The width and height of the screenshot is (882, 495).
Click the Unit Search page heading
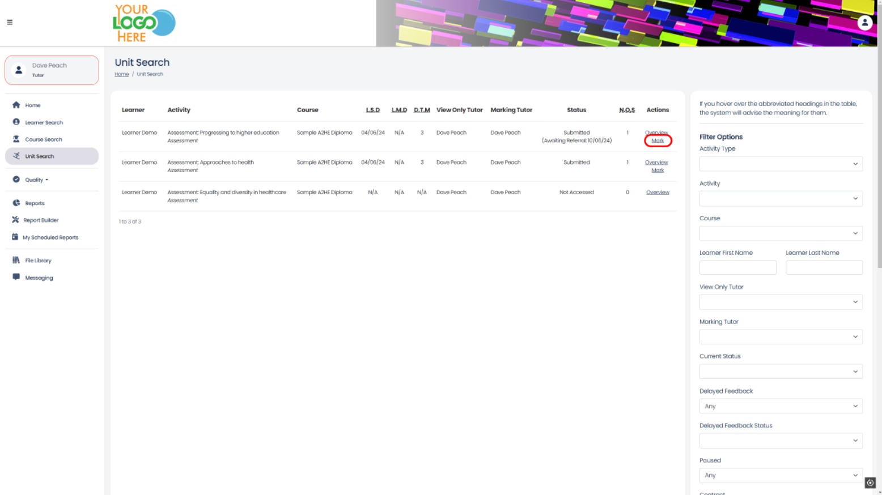point(142,62)
